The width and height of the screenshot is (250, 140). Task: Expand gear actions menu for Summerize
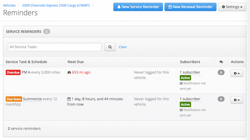pyautogui.click(x=237, y=100)
